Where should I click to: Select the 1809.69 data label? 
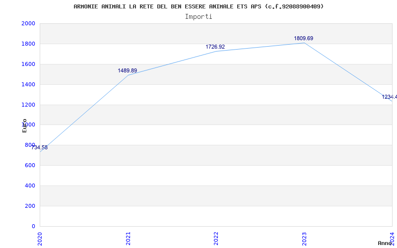pos(304,39)
